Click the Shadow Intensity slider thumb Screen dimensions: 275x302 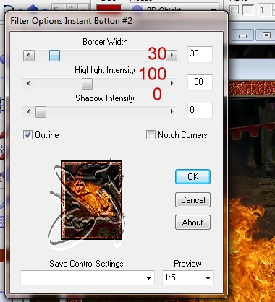pos(41,112)
